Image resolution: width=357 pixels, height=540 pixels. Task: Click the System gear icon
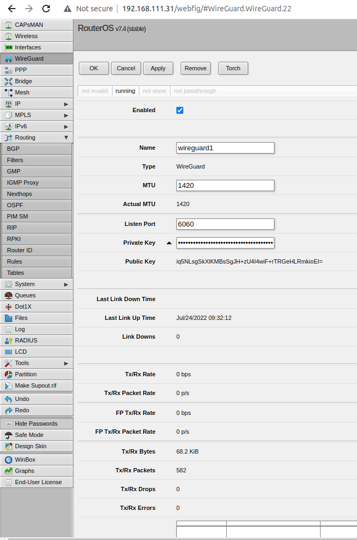[x=8, y=284]
